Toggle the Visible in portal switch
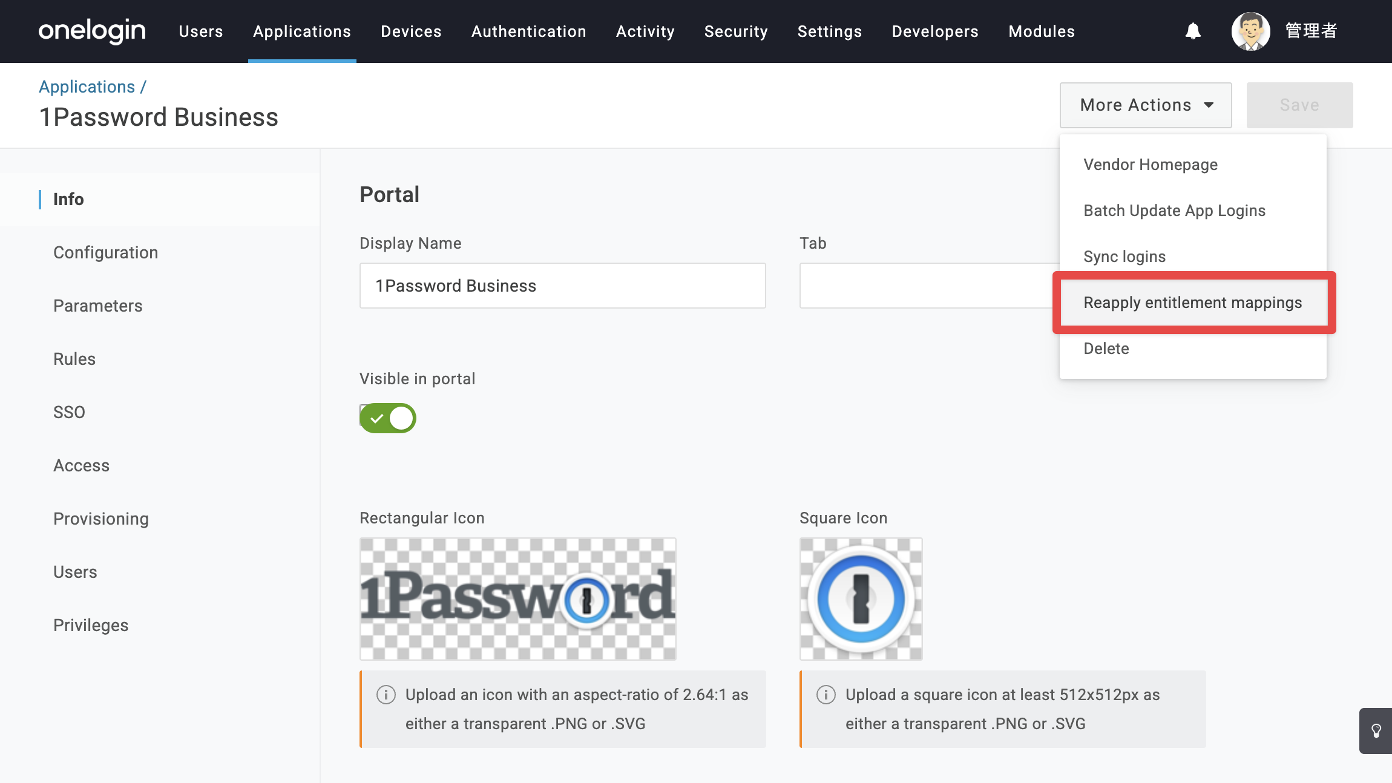Screen dimensions: 1392x783 tap(388, 418)
